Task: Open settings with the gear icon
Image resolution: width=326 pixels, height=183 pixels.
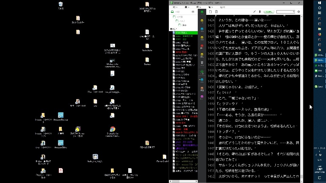Action: 299,12
